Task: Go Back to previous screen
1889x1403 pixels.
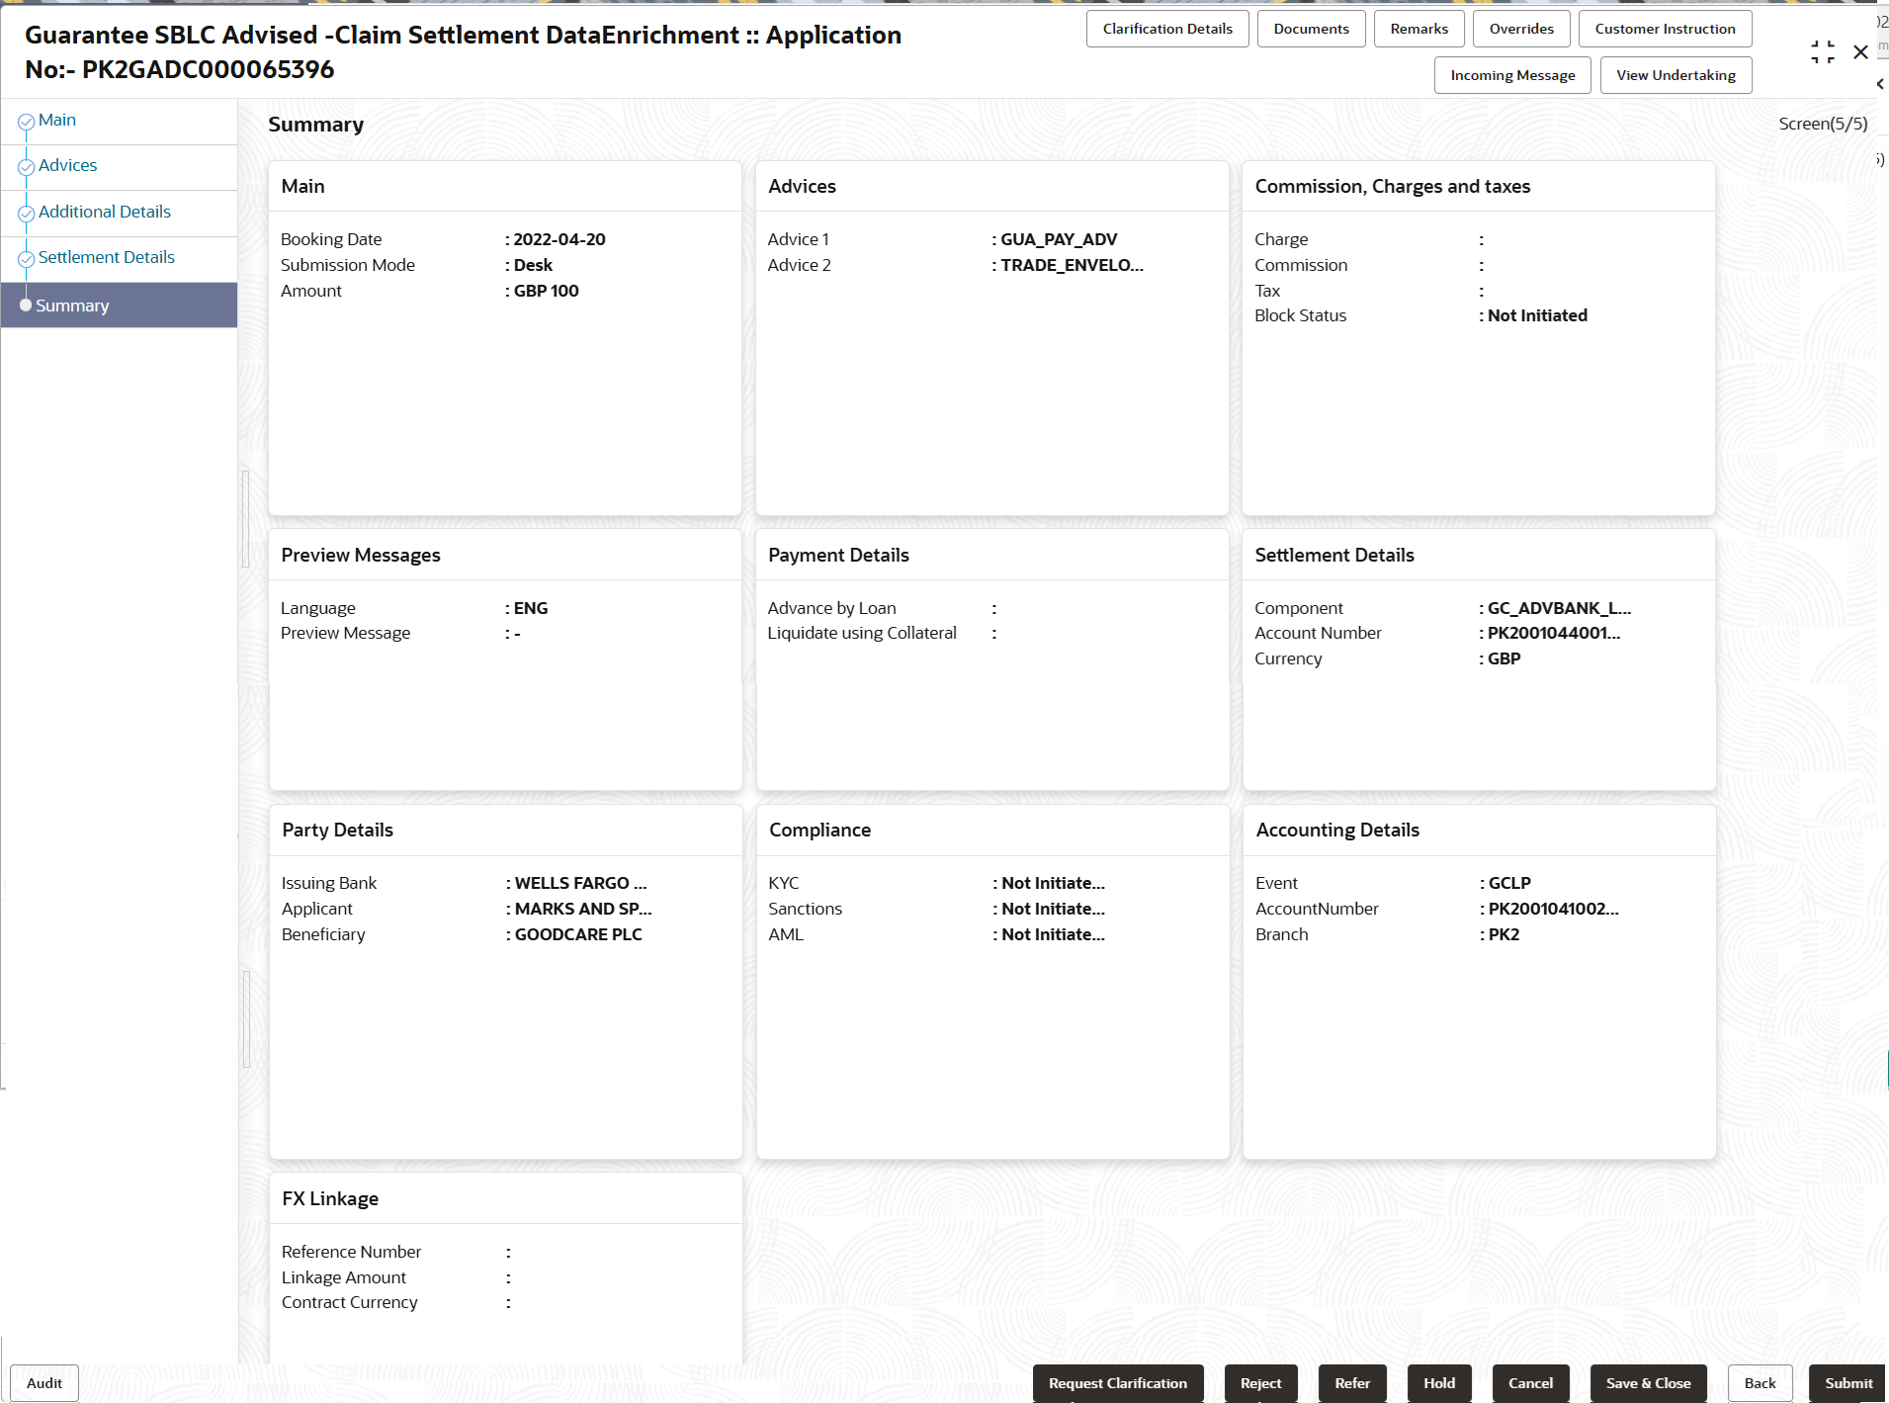Action: (x=1760, y=1383)
